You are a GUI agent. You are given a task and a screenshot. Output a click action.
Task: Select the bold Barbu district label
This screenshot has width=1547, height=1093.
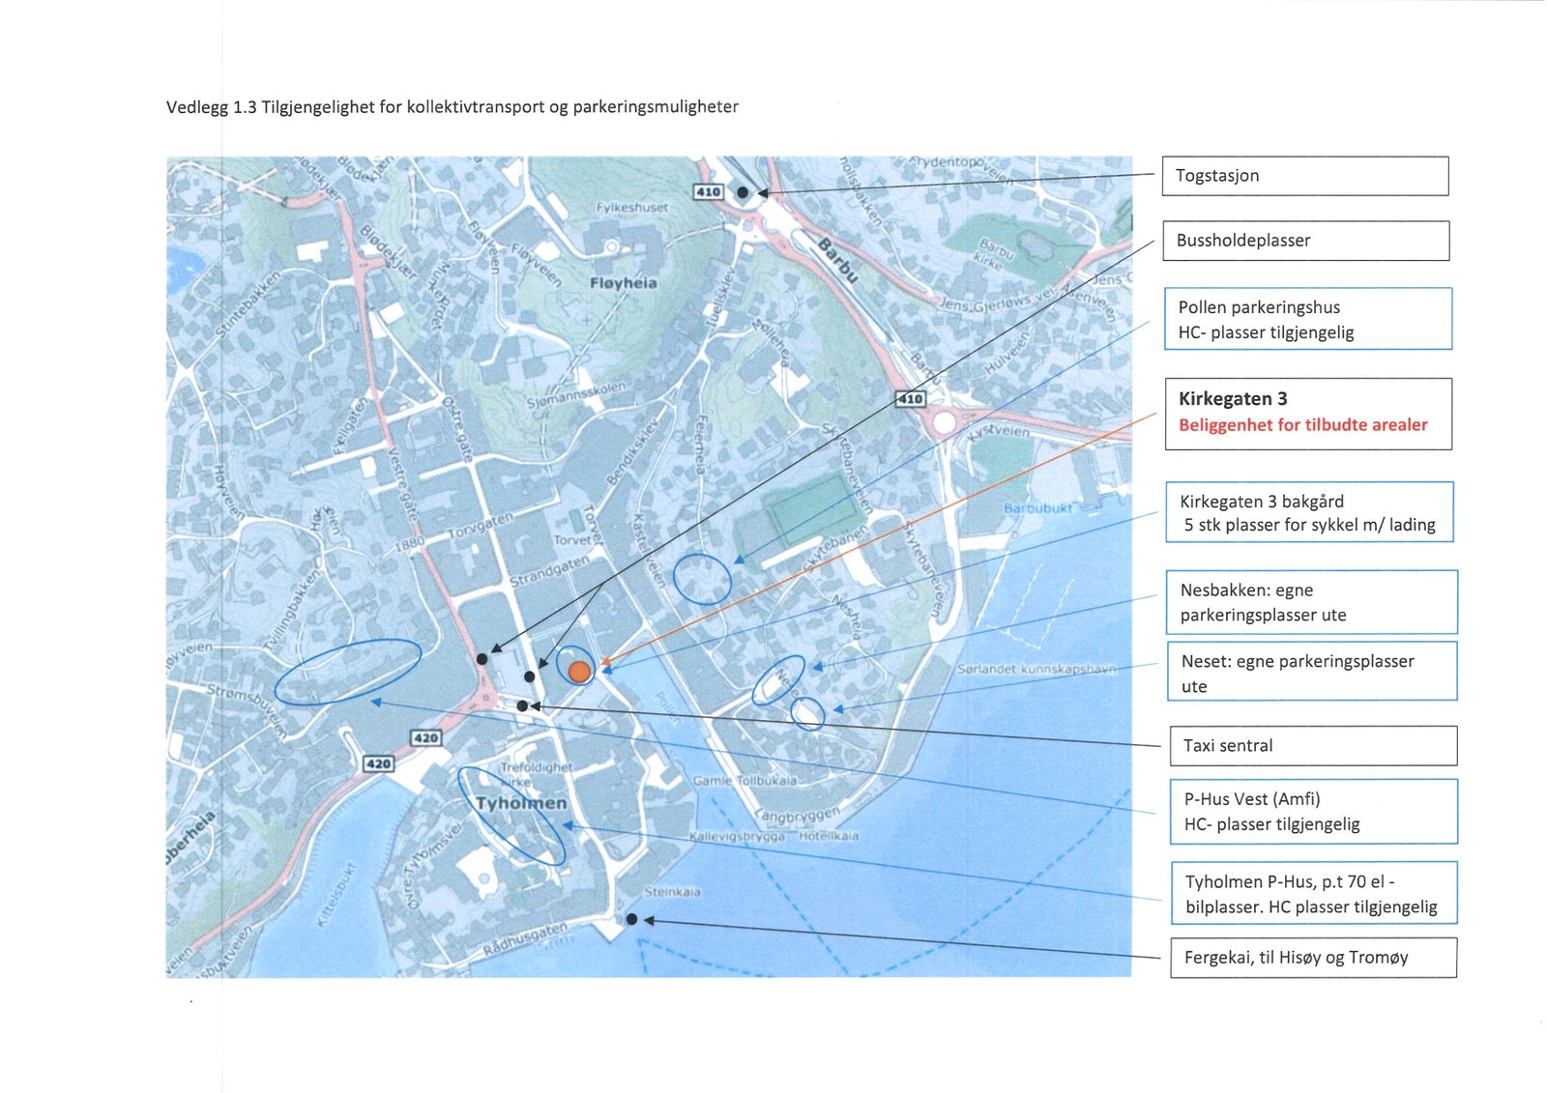coord(837,260)
